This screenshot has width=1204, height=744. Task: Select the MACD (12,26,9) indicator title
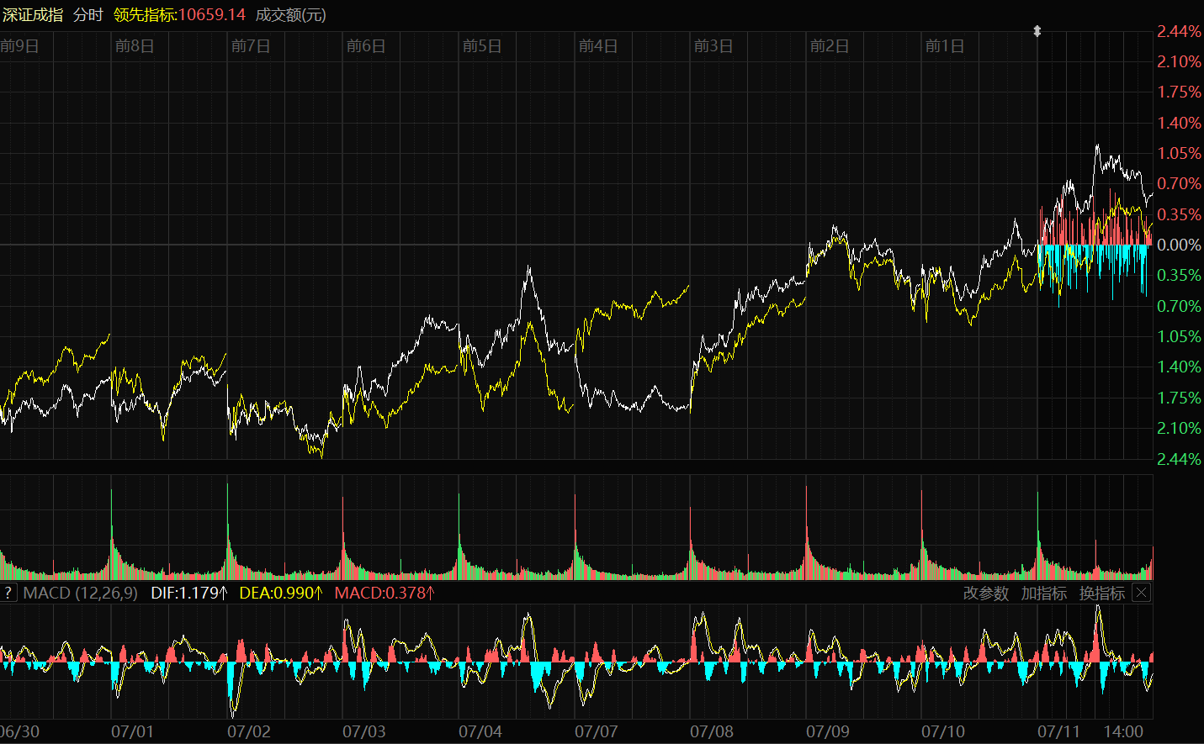click(80, 593)
